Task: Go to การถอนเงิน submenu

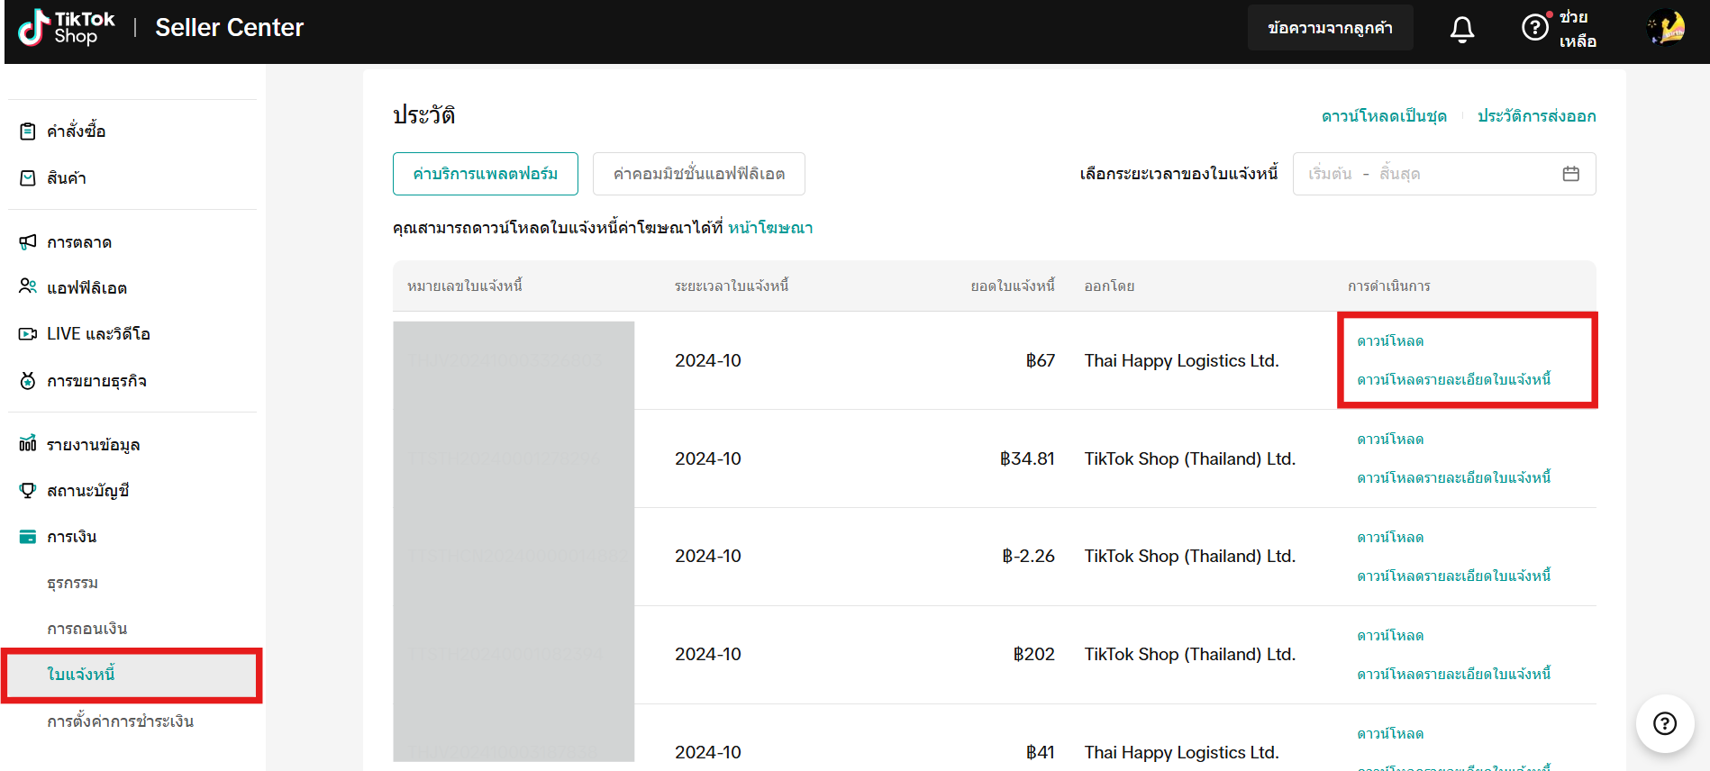Action: pyautogui.click(x=86, y=629)
